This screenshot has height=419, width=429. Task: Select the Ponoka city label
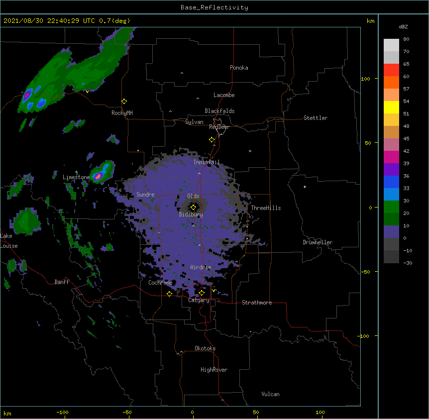coord(239,68)
